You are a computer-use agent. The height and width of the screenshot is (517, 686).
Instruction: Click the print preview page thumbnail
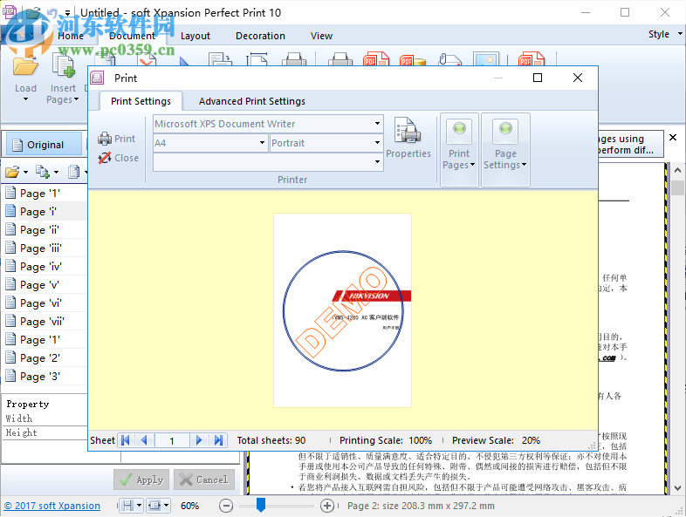(x=342, y=310)
